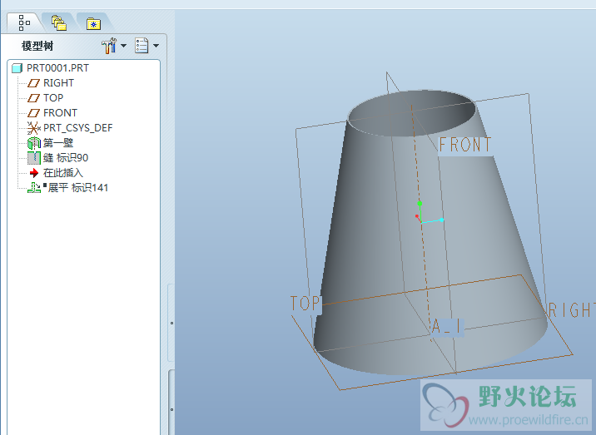Click the coordinate system origin in viewport

point(421,222)
